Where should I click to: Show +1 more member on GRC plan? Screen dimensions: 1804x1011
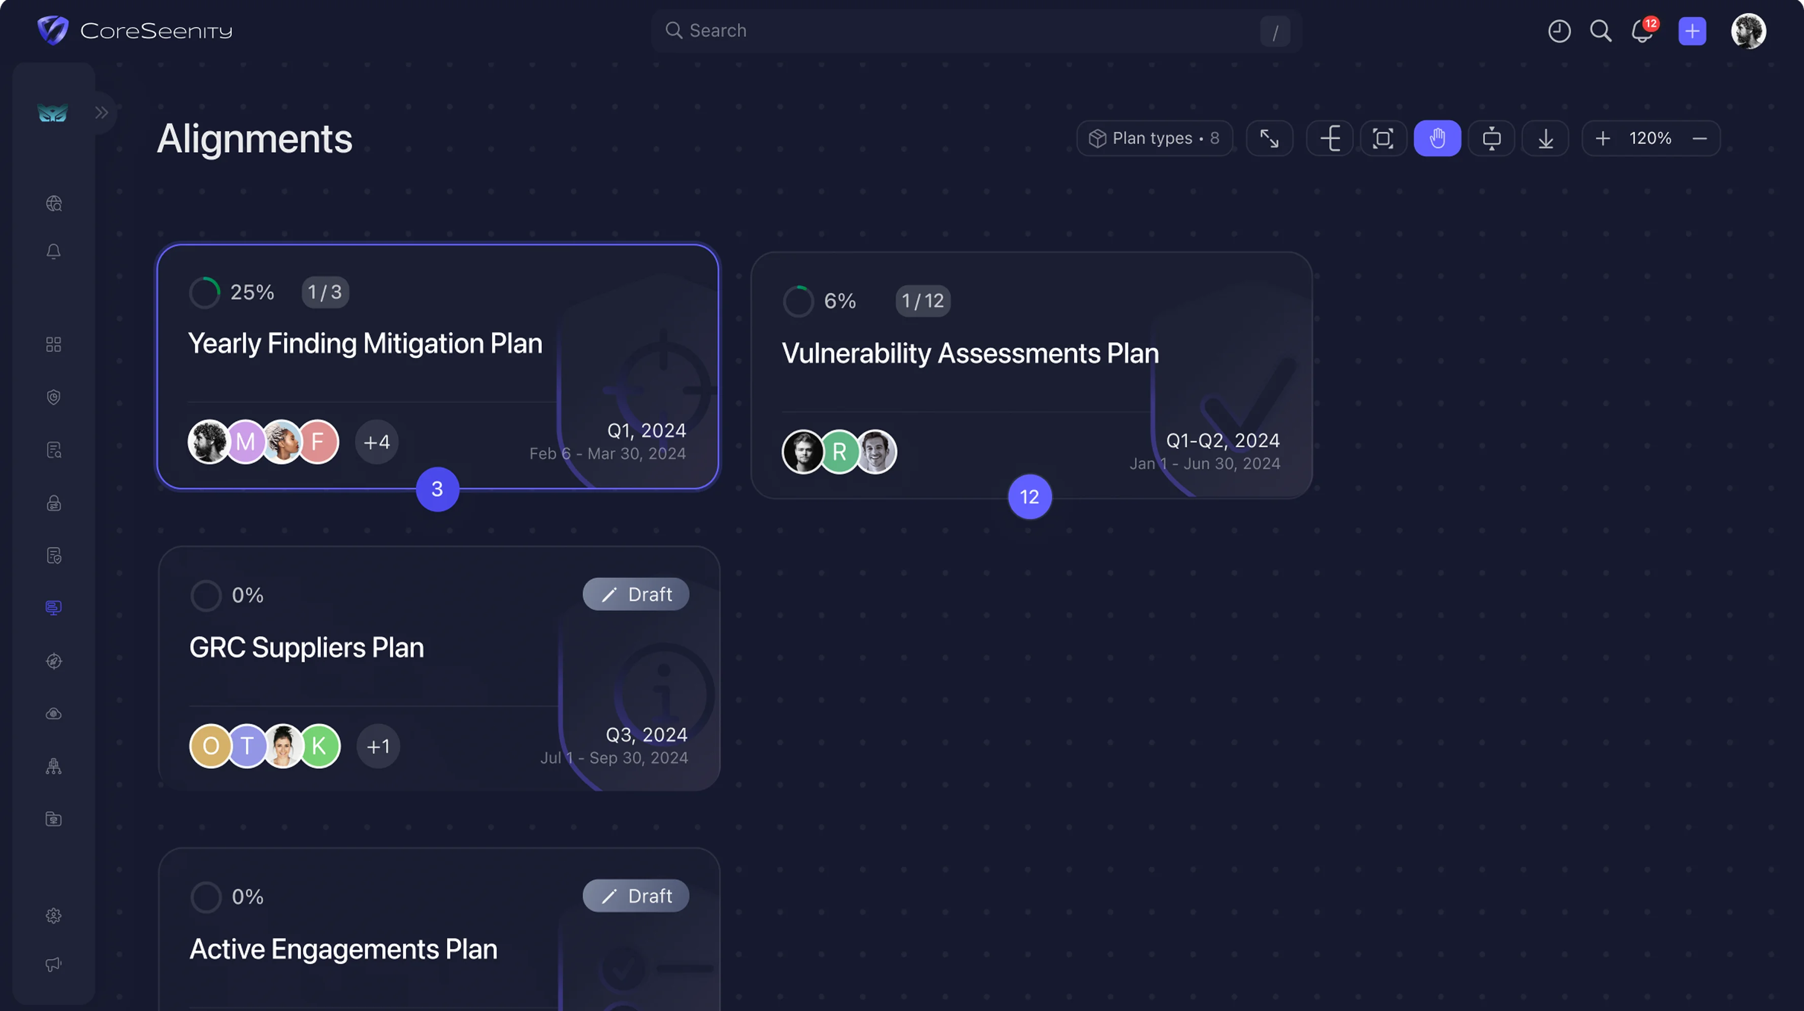point(378,746)
